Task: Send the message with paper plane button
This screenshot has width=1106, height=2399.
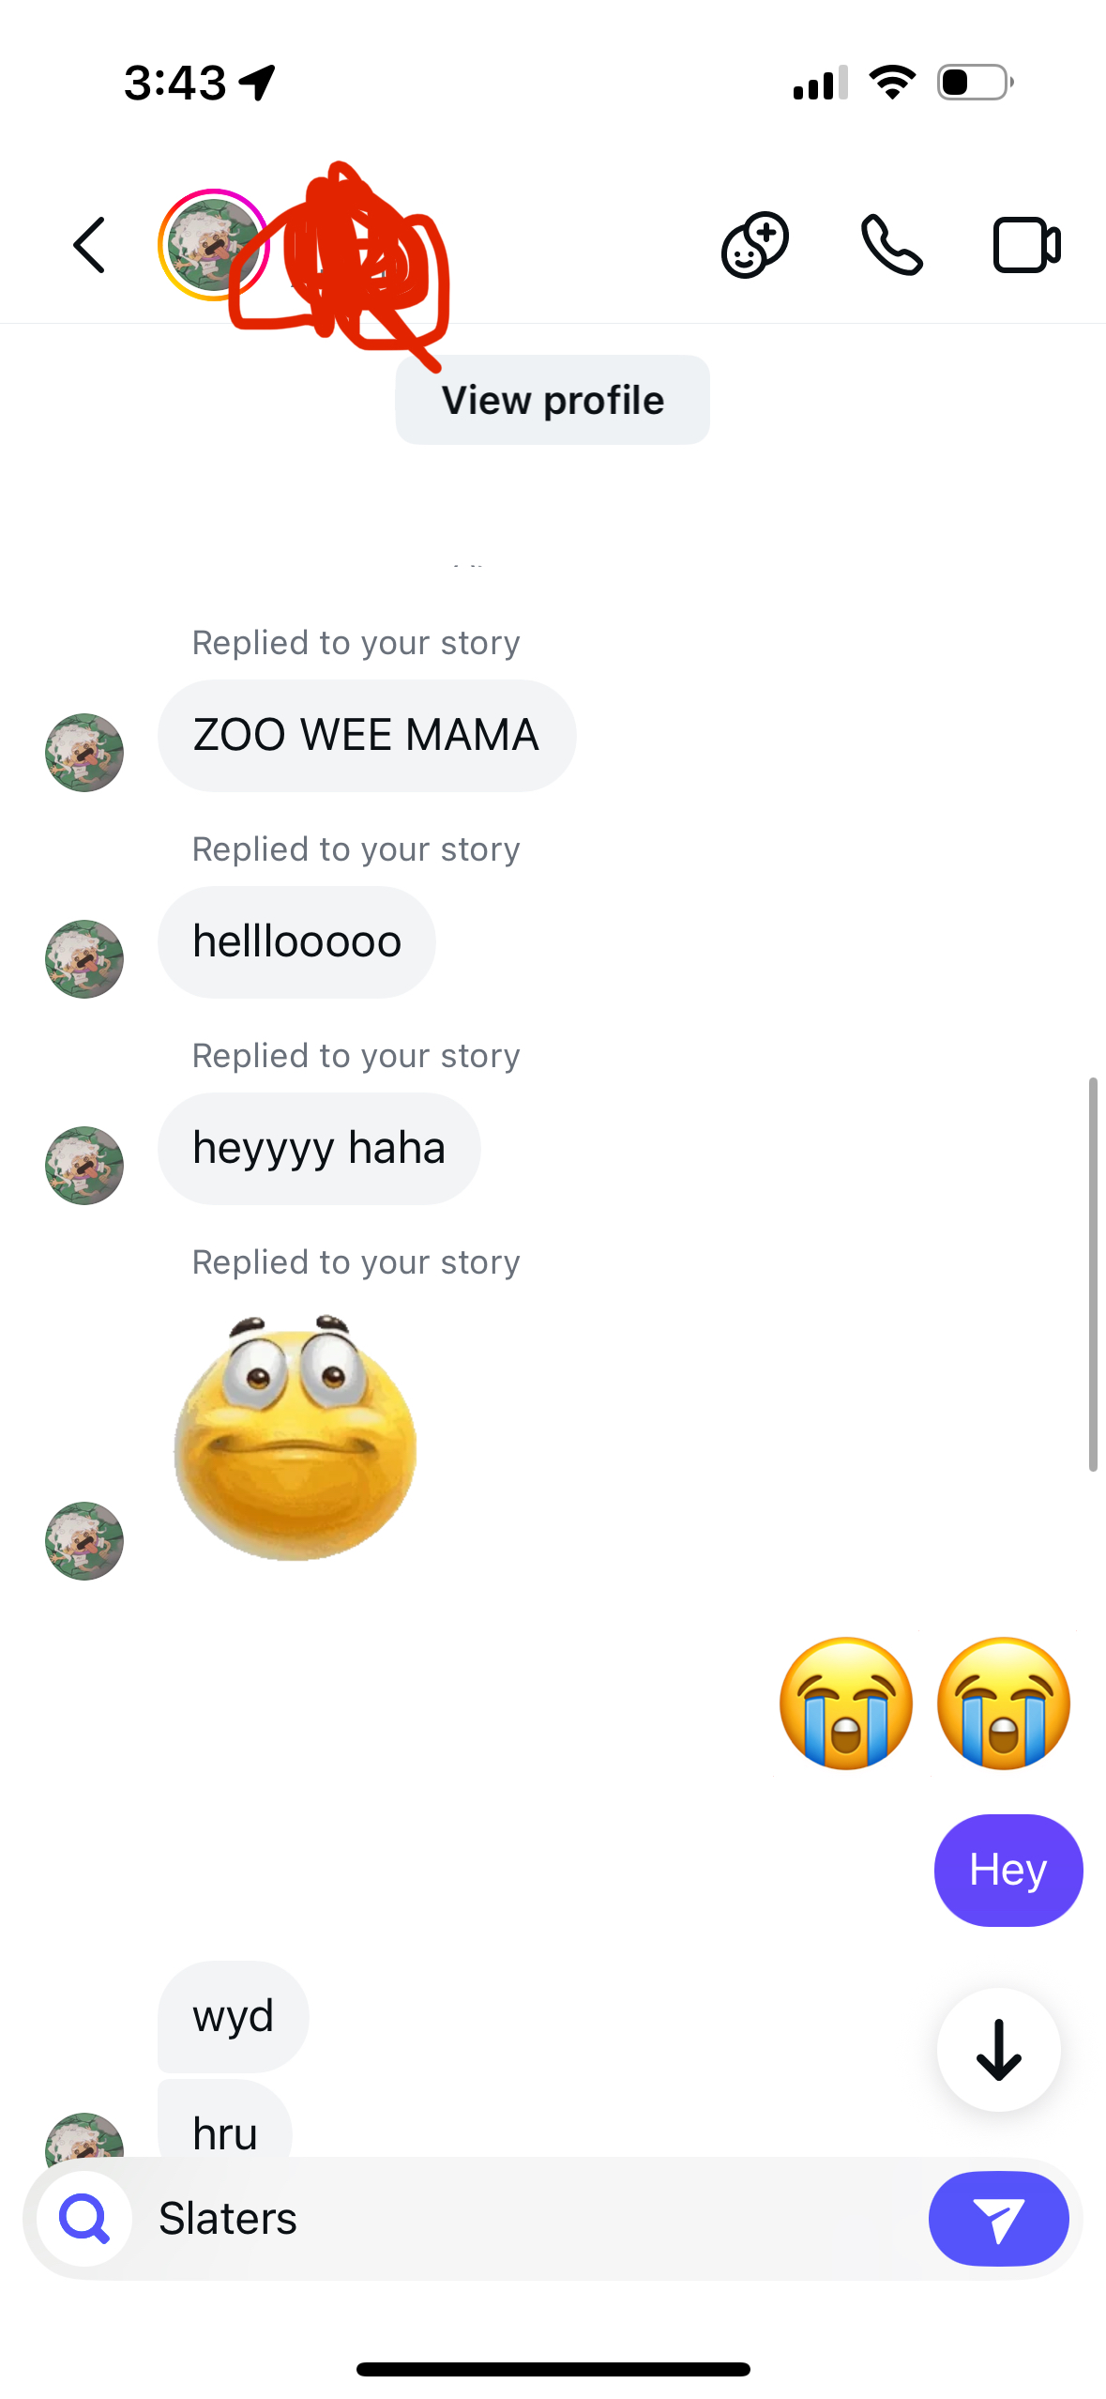Action: (x=998, y=2219)
